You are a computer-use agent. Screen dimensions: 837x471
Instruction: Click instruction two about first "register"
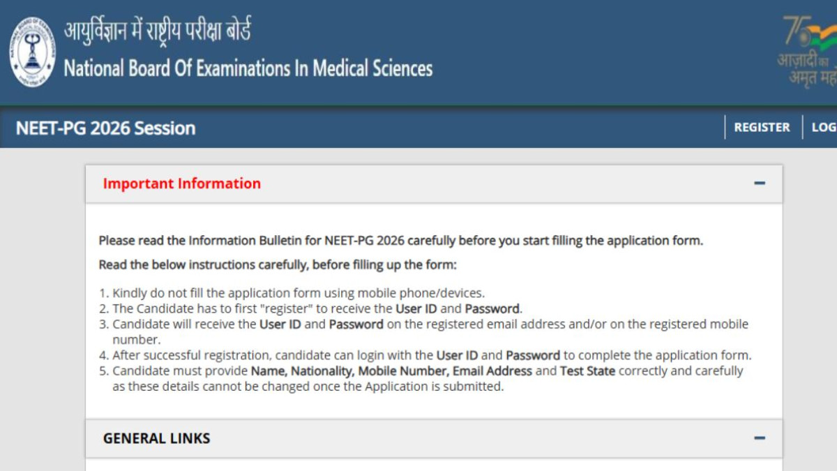[310, 308]
